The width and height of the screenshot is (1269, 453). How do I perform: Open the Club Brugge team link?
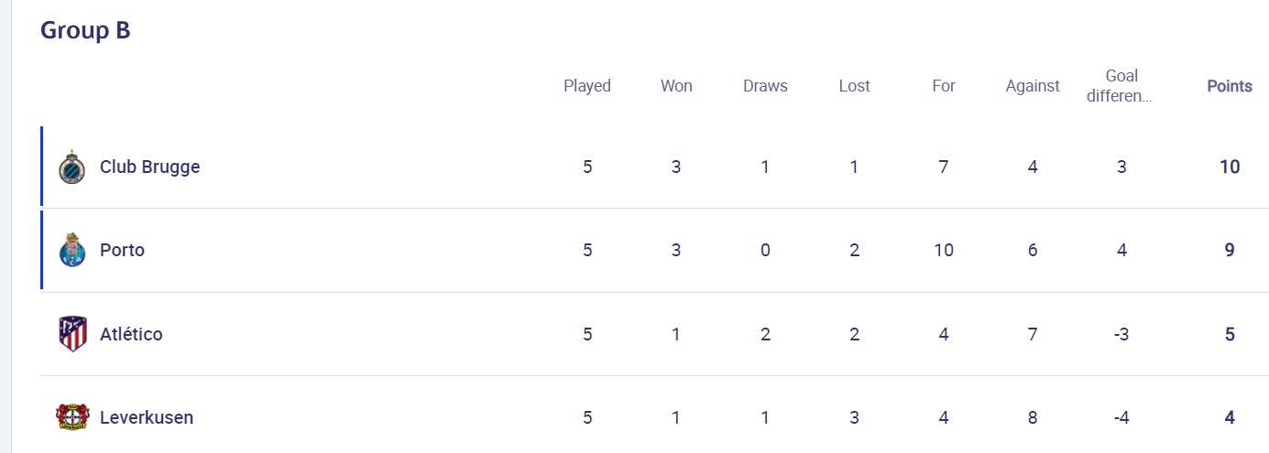(x=149, y=167)
